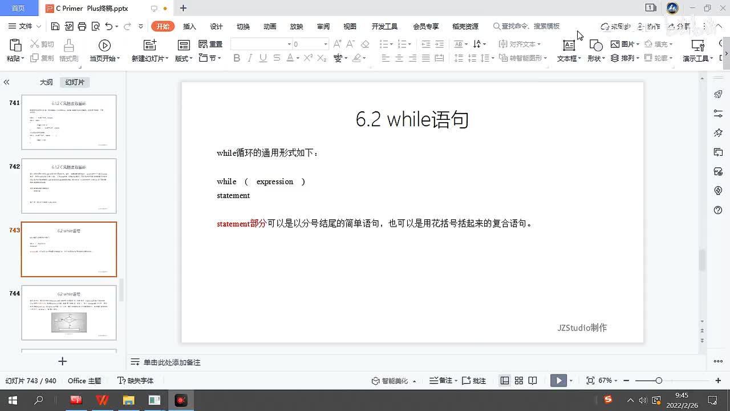Click the Save icon in quick access toolbar

pyautogui.click(x=55, y=26)
